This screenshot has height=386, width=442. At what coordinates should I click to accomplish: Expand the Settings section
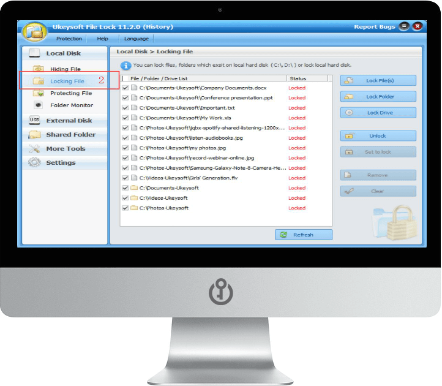click(65, 163)
